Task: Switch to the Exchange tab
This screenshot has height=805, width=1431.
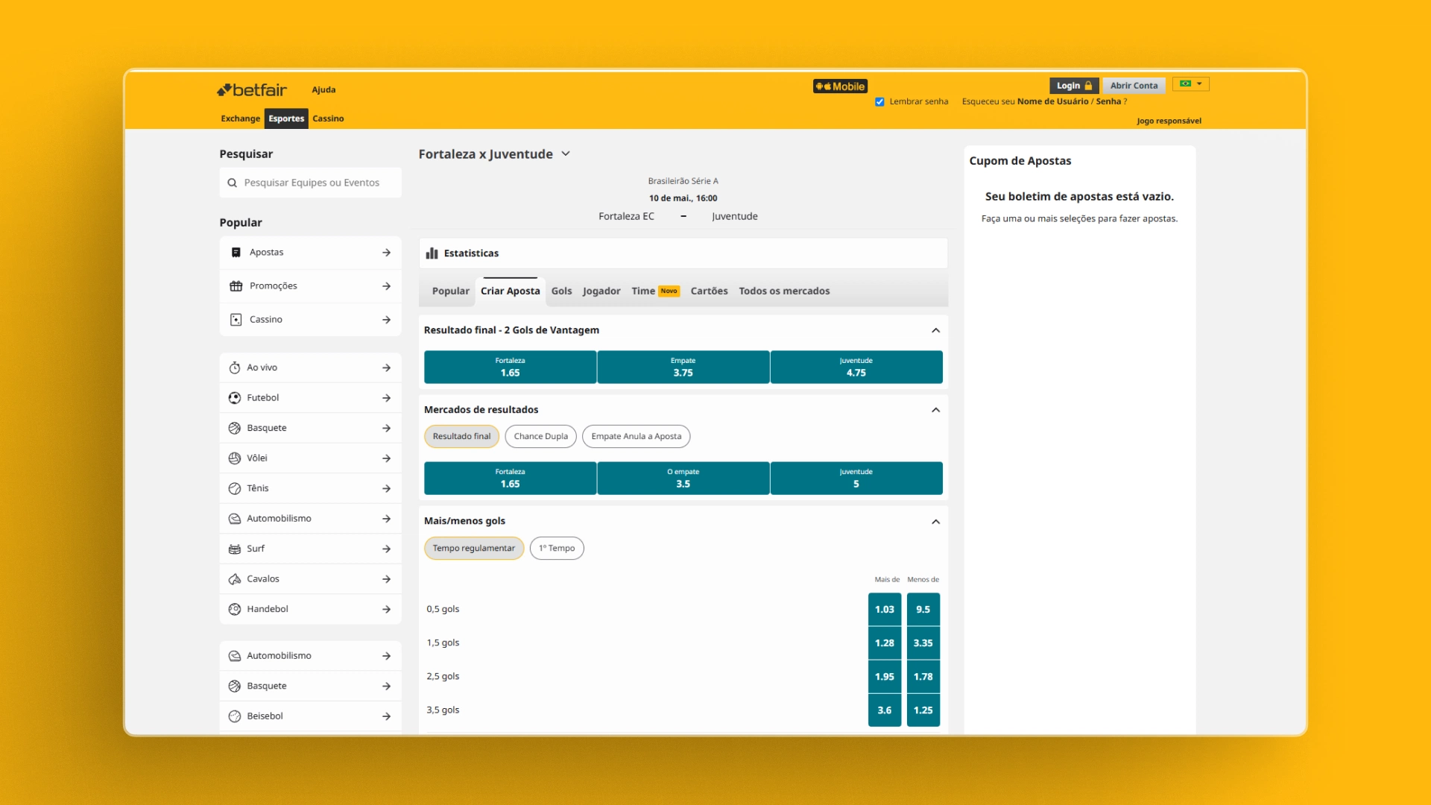Action: pyautogui.click(x=240, y=119)
